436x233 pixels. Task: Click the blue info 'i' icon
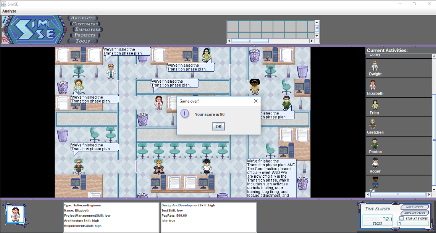pyautogui.click(x=4, y=21)
